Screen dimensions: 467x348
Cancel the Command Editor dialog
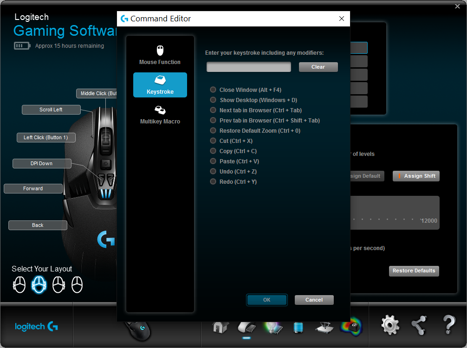coord(314,300)
